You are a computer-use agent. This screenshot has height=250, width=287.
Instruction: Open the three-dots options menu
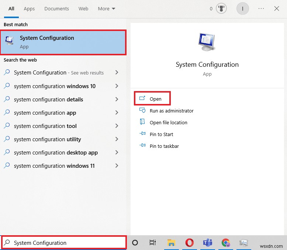(x=261, y=8)
